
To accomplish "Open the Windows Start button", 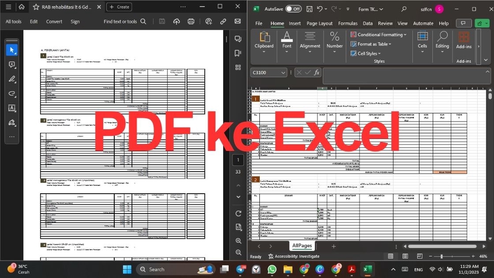I will click(x=127, y=269).
